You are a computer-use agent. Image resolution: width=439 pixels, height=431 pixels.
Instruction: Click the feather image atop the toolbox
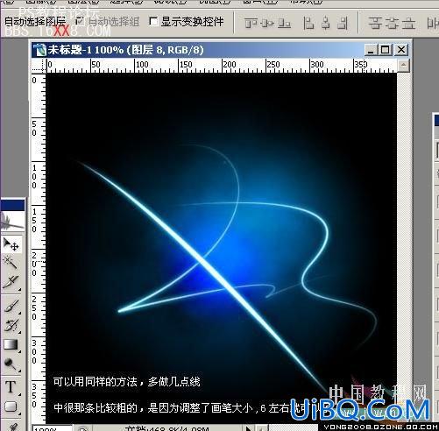pos(12,222)
